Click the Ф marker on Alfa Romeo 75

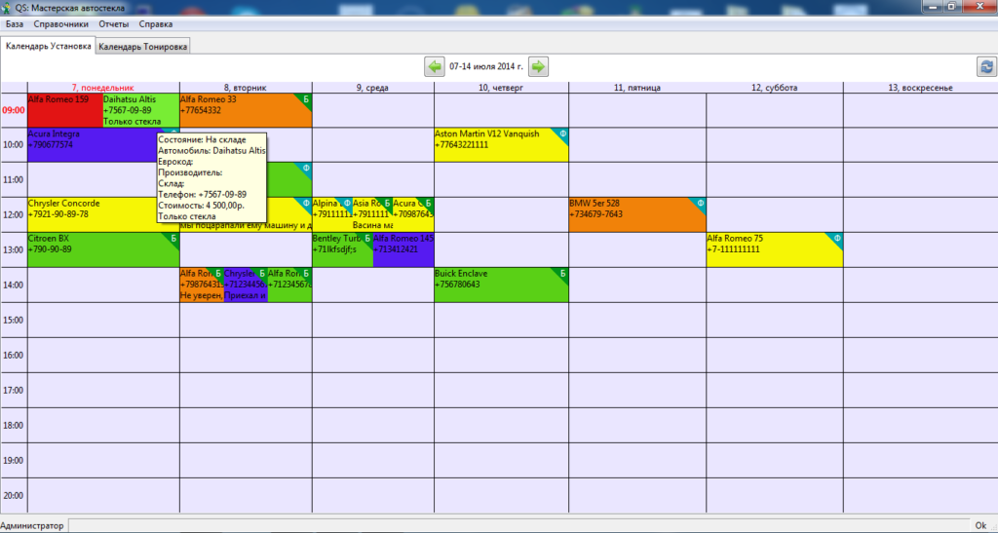point(837,239)
